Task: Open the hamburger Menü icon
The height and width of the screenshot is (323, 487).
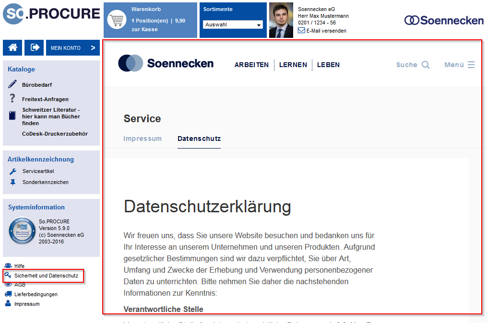Action: (x=471, y=65)
